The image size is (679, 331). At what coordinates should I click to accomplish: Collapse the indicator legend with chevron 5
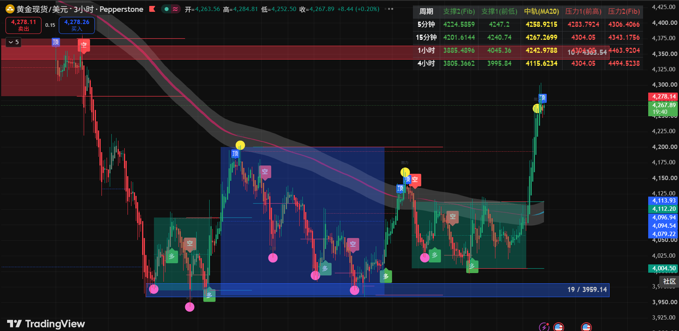pyautogui.click(x=13, y=42)
